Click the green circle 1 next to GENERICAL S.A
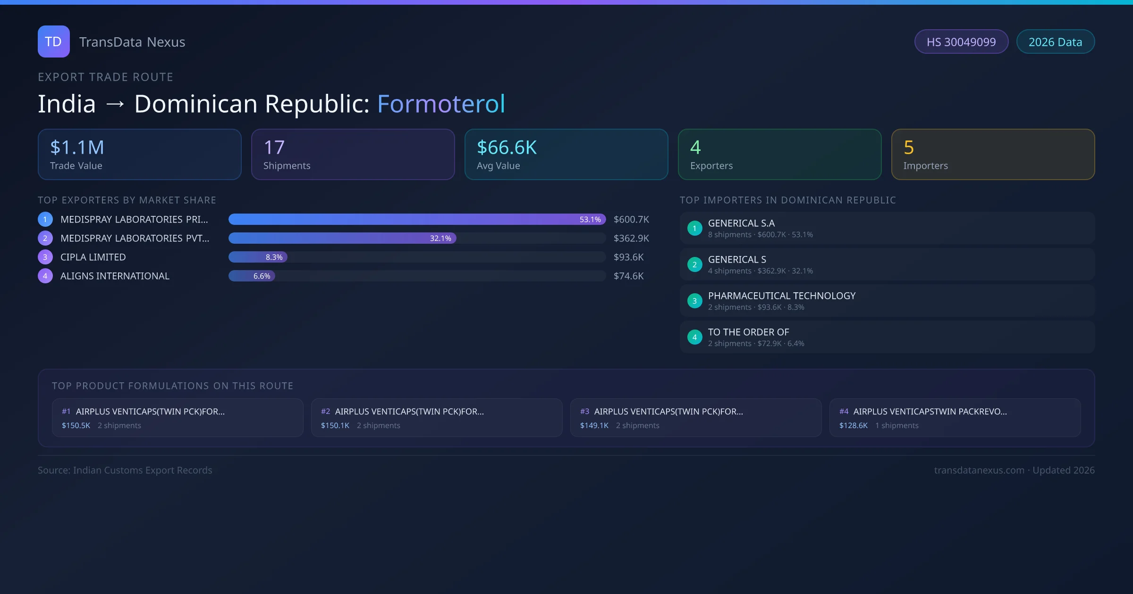This screenshot has width=1133, height=594. [694, 228]
